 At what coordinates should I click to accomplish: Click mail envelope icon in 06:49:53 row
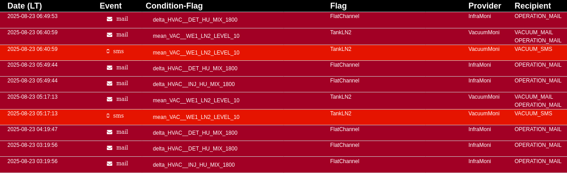pos(109,19)
